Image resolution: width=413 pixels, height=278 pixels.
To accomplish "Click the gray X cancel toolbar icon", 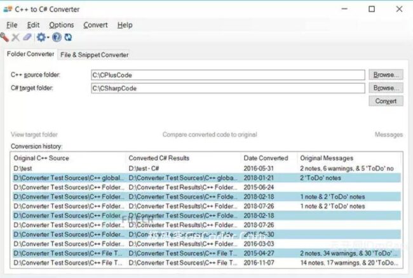I will point(15,38).
